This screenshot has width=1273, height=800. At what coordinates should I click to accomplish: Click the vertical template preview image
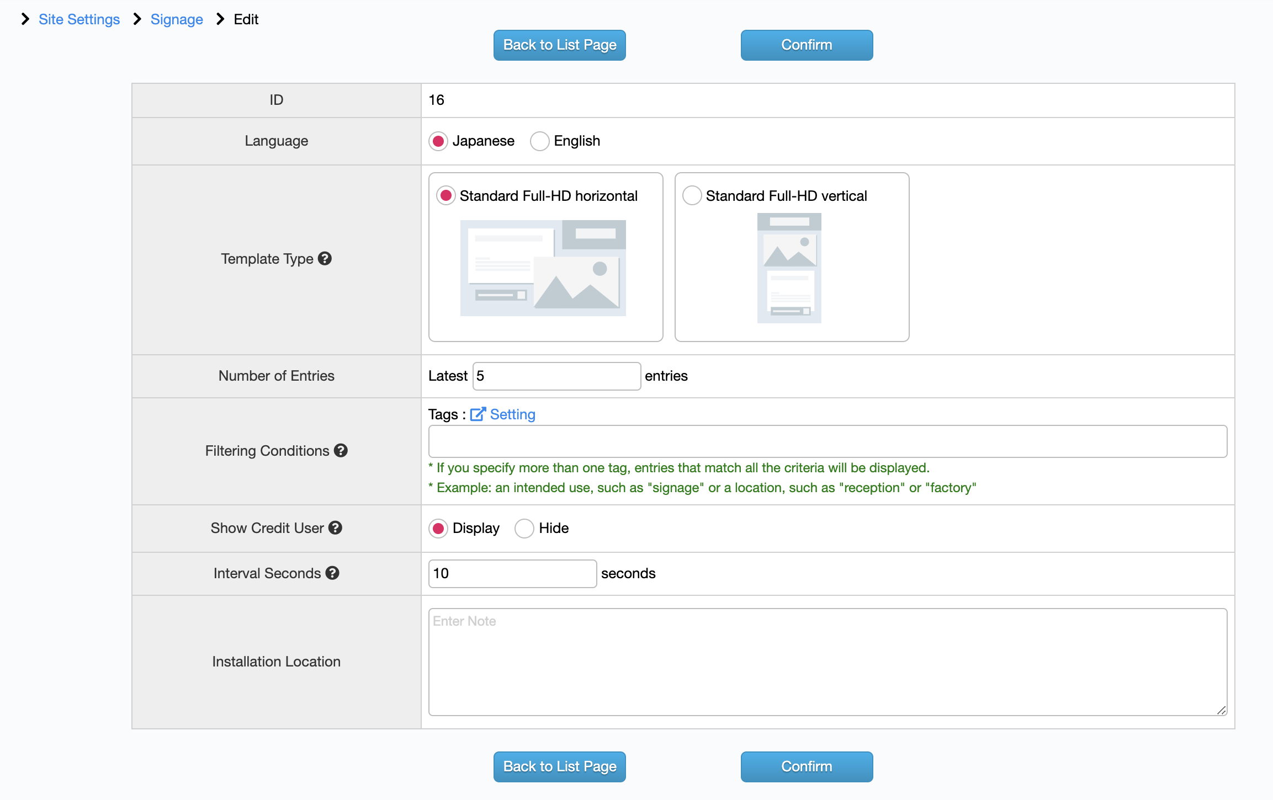point(789,268)
